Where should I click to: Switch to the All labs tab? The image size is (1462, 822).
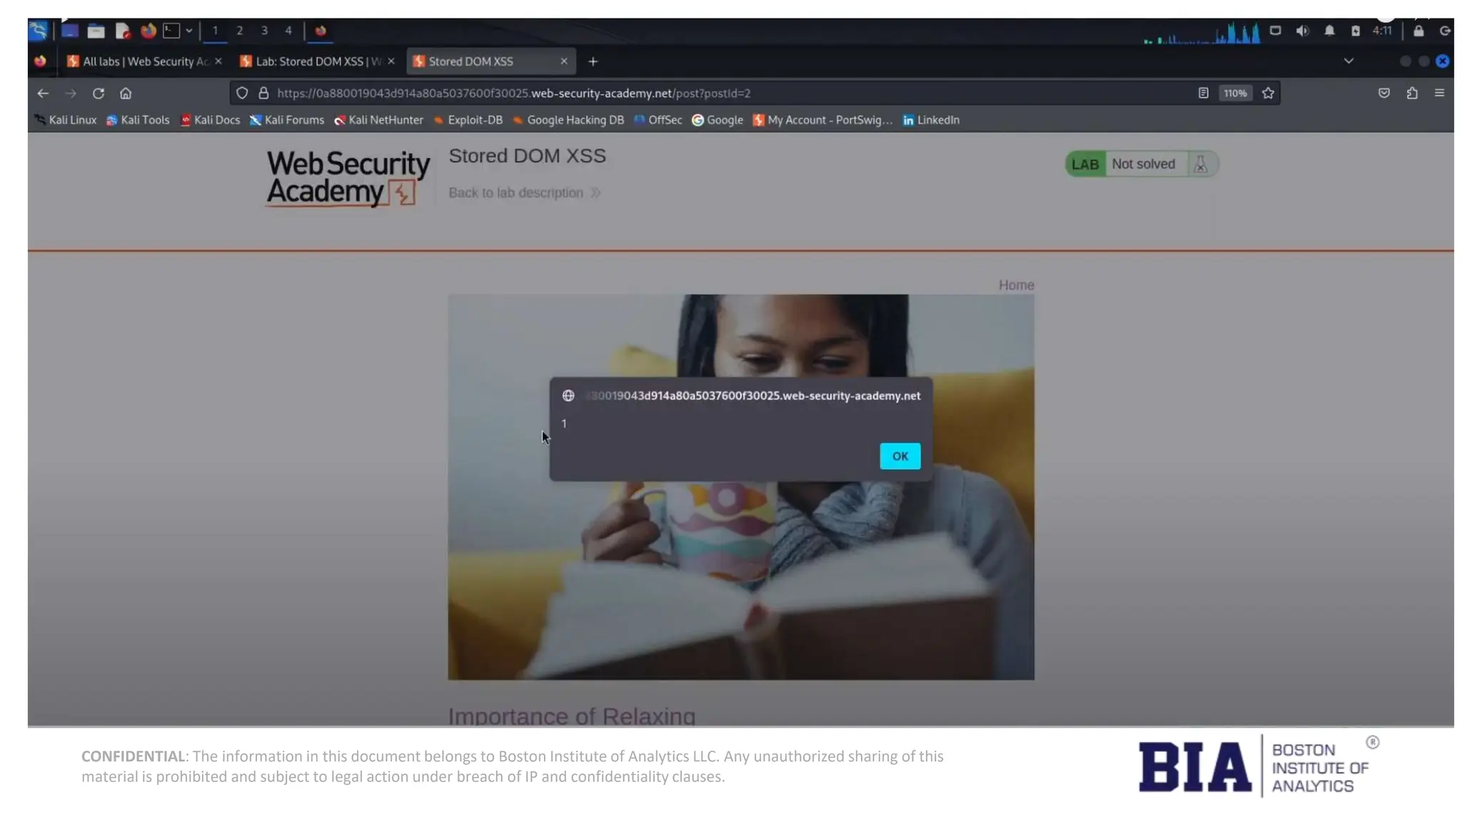[x=139, y=62]
